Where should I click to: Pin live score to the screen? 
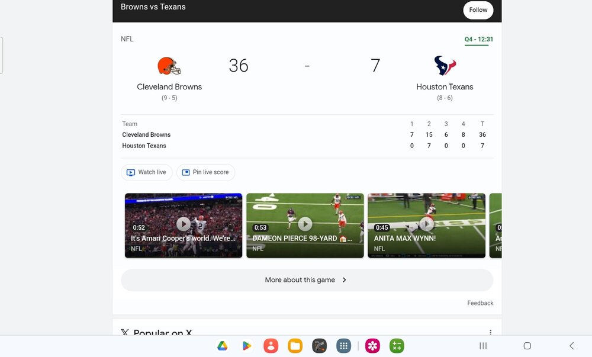[206, 172]
